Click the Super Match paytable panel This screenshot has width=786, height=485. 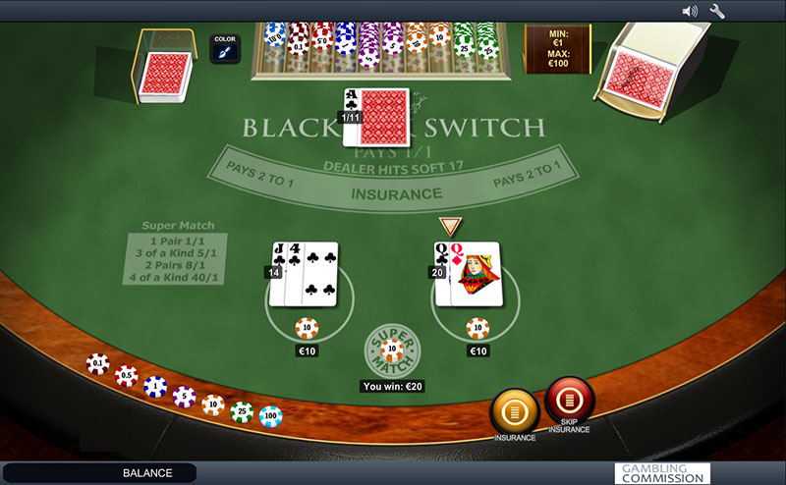coord(175,259)
